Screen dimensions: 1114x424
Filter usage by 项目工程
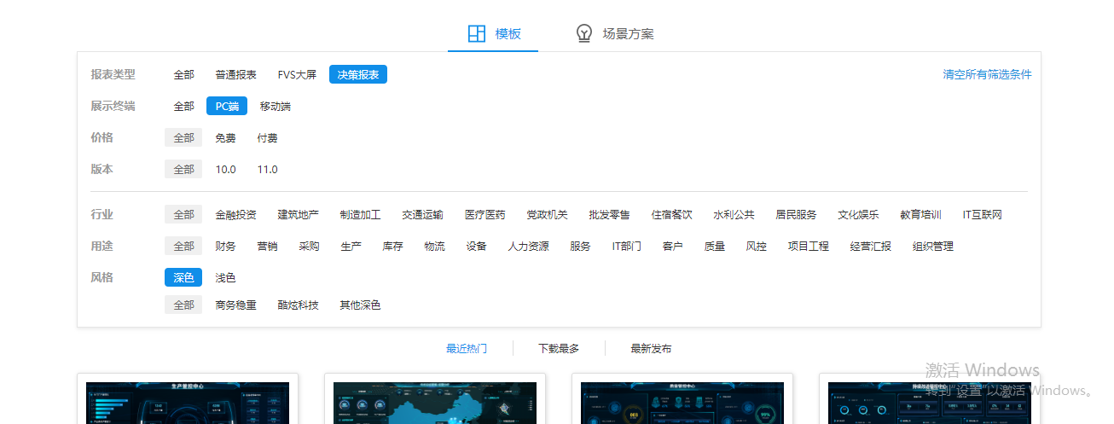(808, 246)
